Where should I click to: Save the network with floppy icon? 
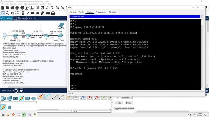(x=12, y=8)
